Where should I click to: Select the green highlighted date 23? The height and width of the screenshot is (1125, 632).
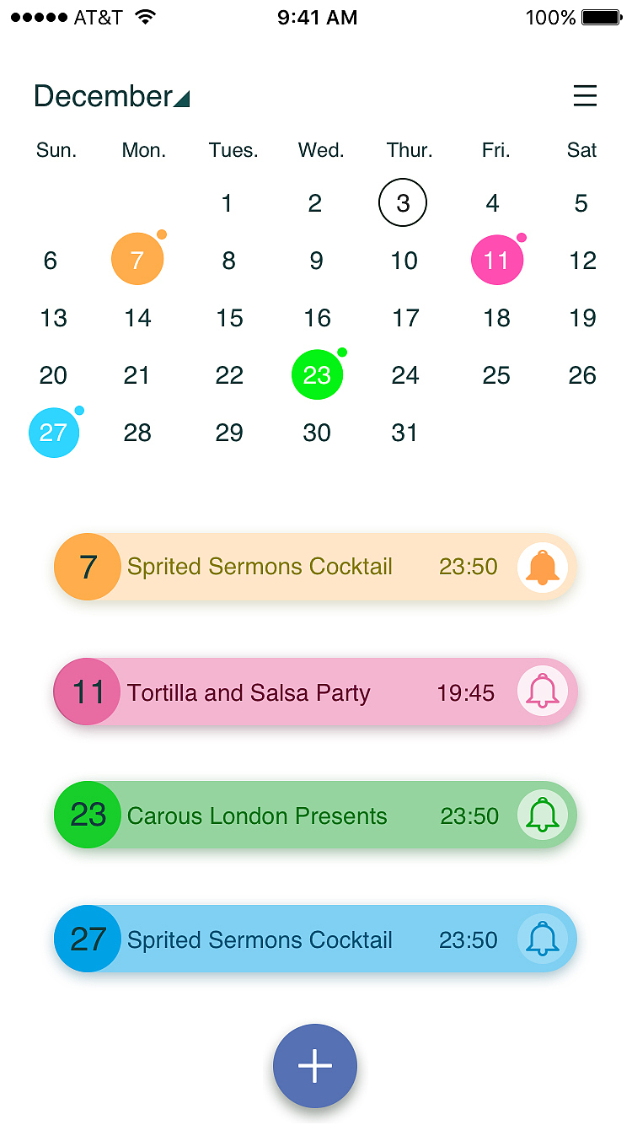pyautogui.click(x=317, y=375)
